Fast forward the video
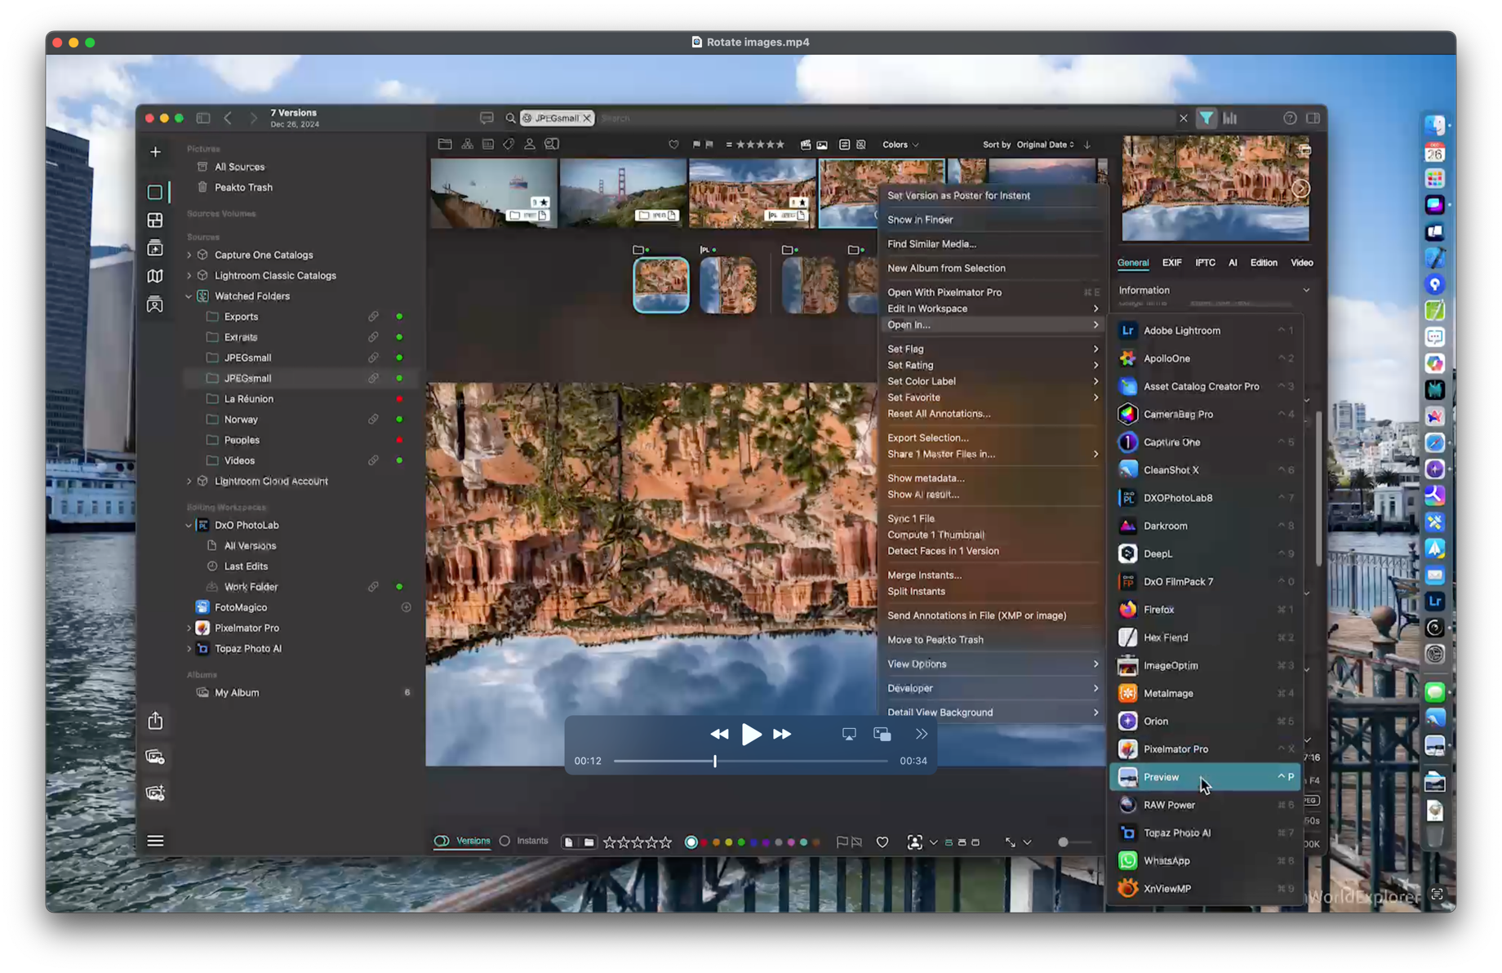1502x973 pixels. (782, 734)
